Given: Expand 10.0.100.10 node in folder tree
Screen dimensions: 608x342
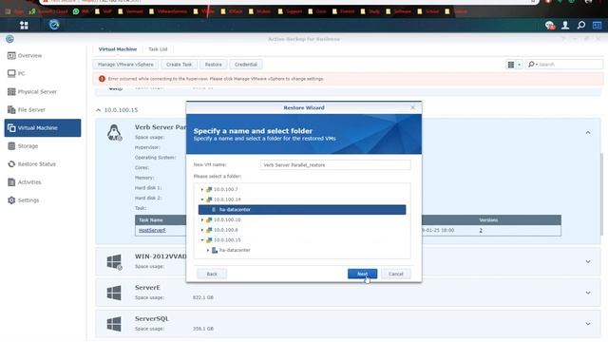Looking at the screenshot, I should coord(202,219).
